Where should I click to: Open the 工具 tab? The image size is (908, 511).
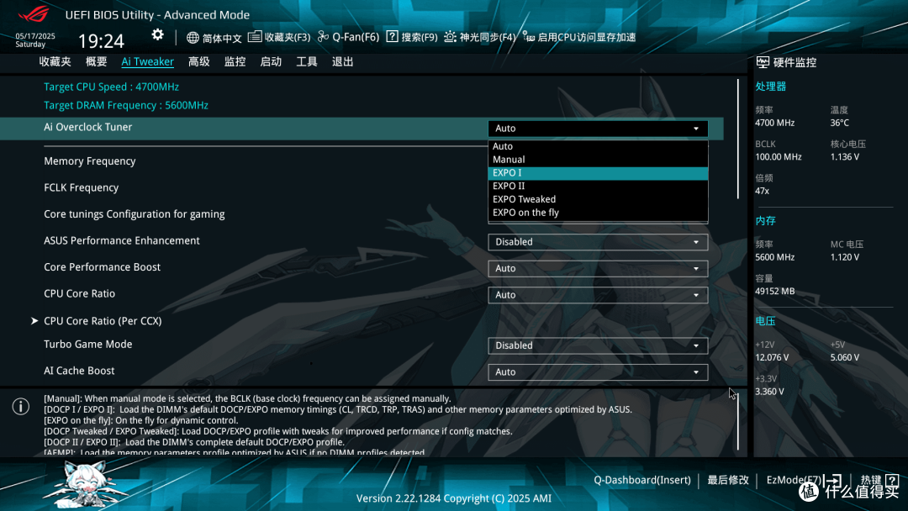[x=307, y=62]
